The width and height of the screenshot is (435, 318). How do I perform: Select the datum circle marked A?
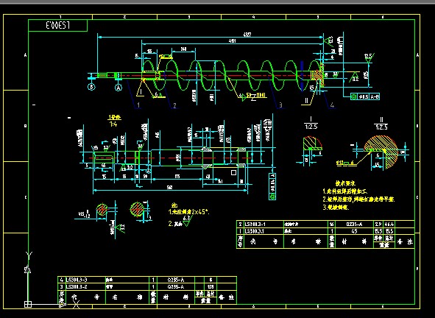pos(119,88)
